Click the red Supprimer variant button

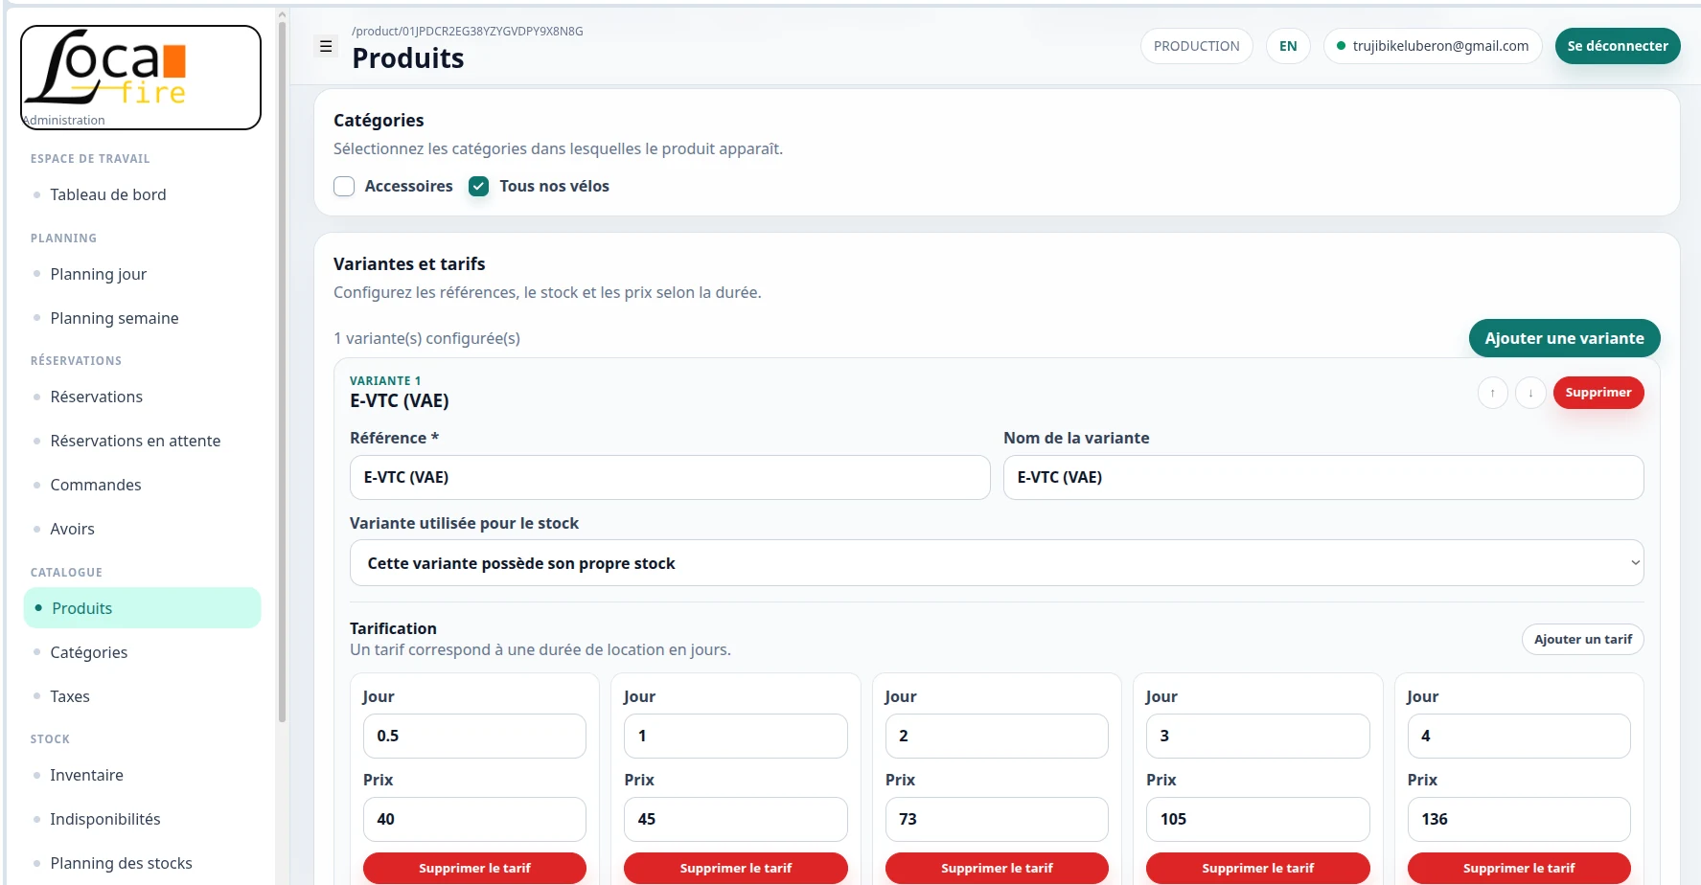(x=1598, y=393)
